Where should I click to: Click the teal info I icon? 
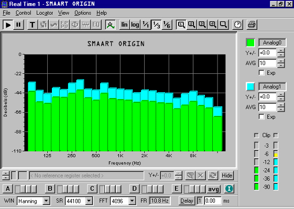pos(229,189)
